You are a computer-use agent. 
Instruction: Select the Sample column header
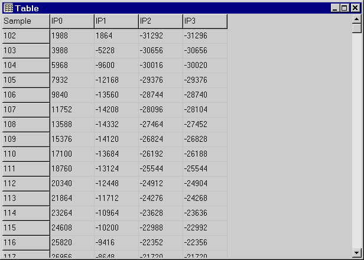[x=25, y=21]
